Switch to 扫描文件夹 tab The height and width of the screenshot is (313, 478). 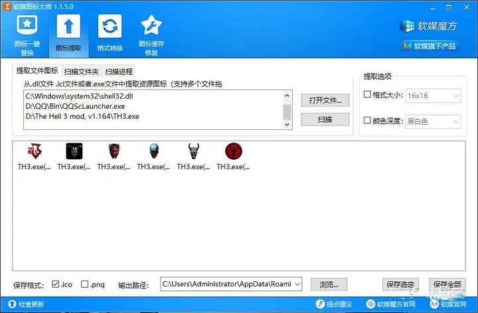[82, 72]
